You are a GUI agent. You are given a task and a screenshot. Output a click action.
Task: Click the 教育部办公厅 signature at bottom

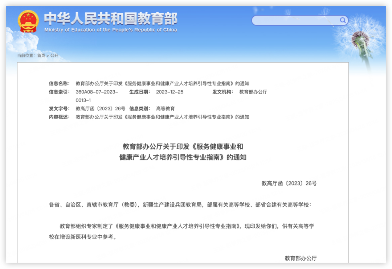[301, 258]
